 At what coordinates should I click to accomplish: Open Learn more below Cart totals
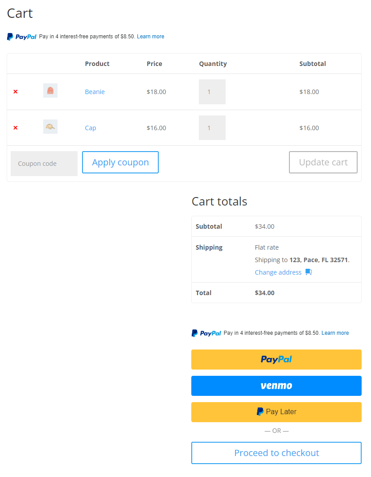coord(335,333)
